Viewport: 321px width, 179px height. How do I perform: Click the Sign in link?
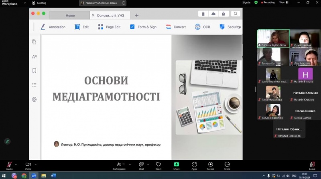point(246,2)
